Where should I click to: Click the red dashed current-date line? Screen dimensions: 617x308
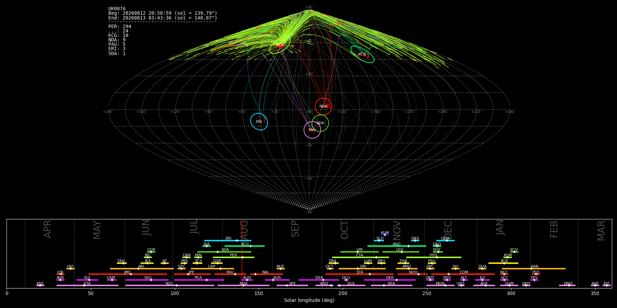click(x=242, y=254)
